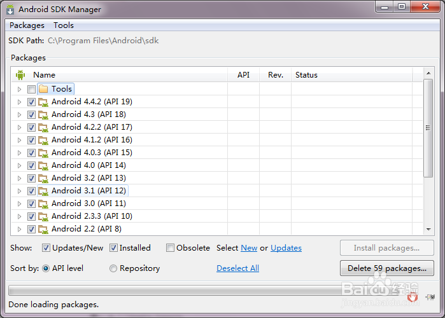Click the Android 3.1 (API 12) folder icon
445x318 pixels.
coord(43,191)
